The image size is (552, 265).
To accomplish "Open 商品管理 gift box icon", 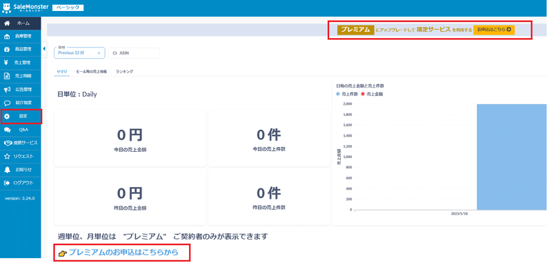I will [x=7, y=50].
